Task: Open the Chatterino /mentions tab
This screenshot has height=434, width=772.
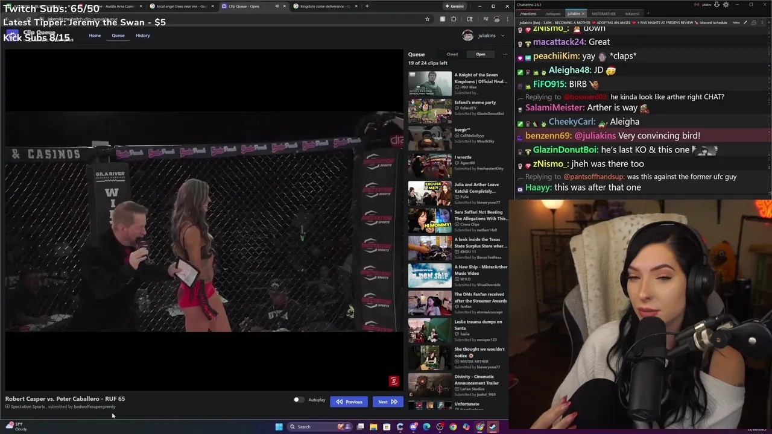Action: point(528,13)
